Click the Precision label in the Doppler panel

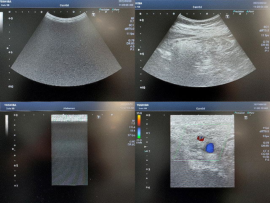[x=239, y=113]
